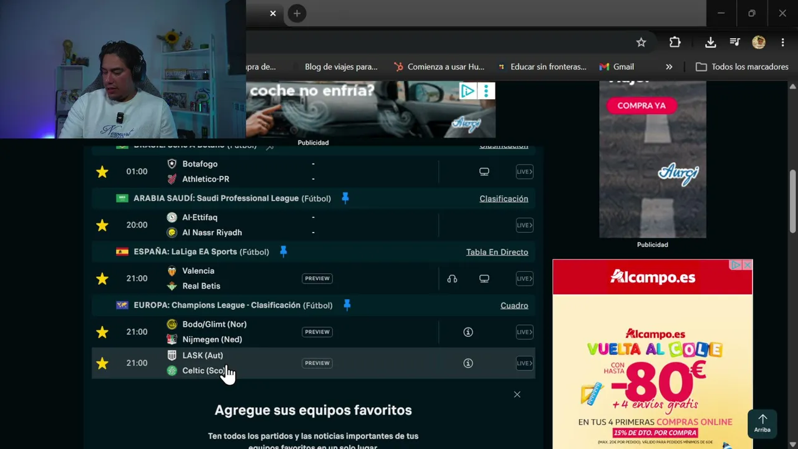Open the Celtic (Sco) team name
This screenshot has width=798, height=449.
pos(204,370)
